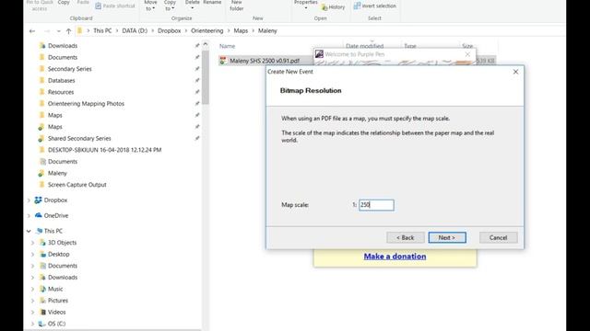Expand the Dropbox tree node
The image size is (590, 331).
[29, 200]
